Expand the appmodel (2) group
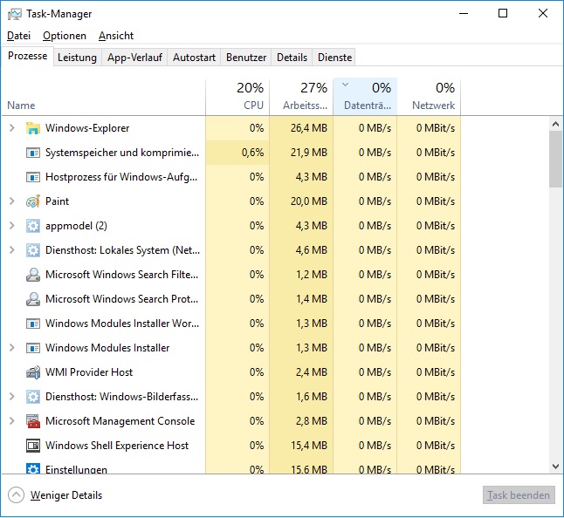This screenshot has width=564, height=518. click(x=12, y=226)
